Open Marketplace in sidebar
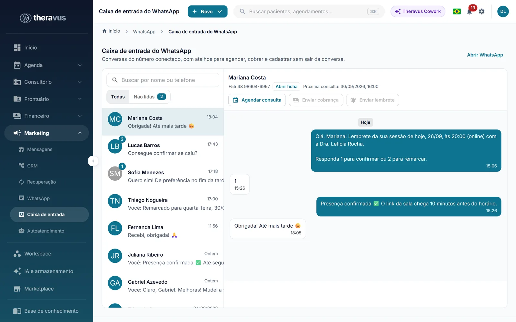Screen dimensions: 516x322 [x=39, y=289]
